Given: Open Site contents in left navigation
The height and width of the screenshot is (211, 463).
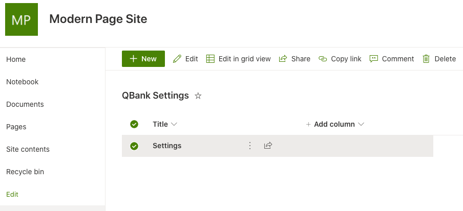Looking at the screenshot, I should tap(28, 149).
